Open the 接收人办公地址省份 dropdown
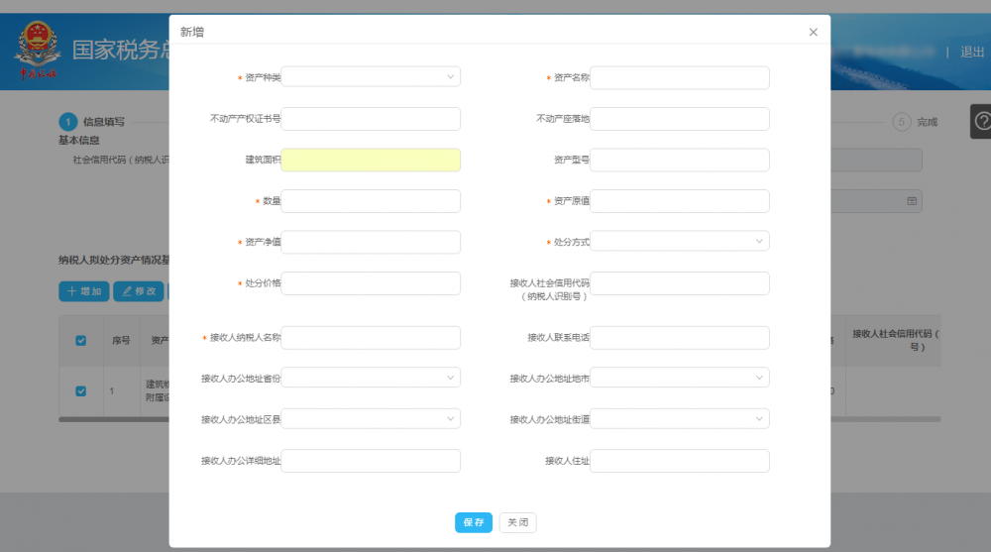 371,378
